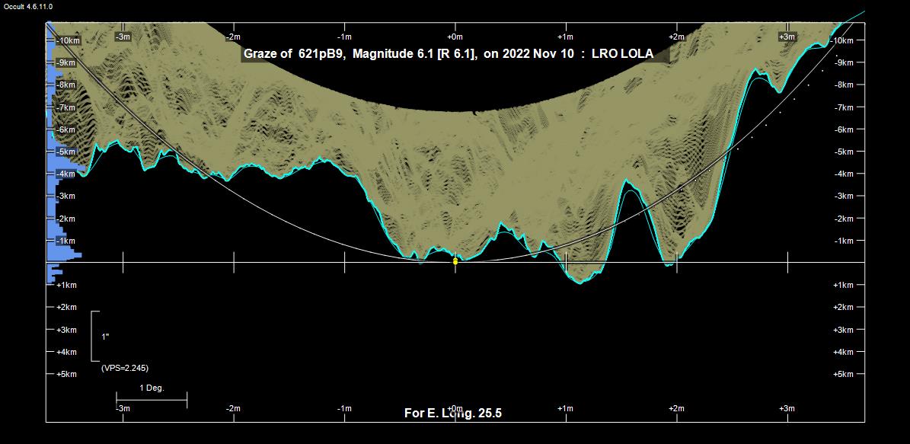
Task: Click the Occult 4.6.11.0 version text
Action: click(28, 6)
